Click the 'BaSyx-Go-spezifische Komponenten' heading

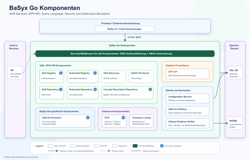pyautogui.click(x=59, y=111)
